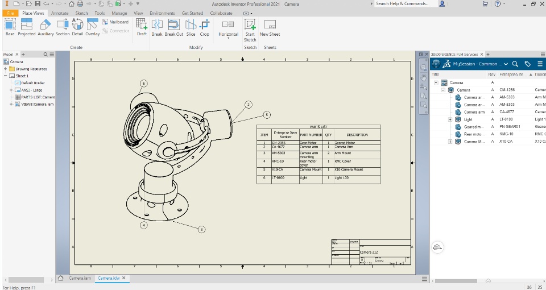The height and width of the screenshot is (290, 546).
Task: Add a New Sheet from the ribbon
Action: [270, 27]
